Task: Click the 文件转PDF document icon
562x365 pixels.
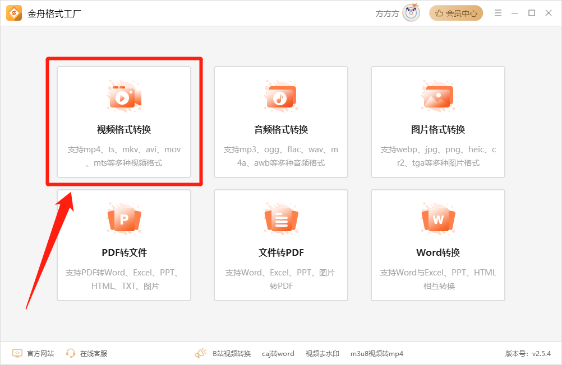Action: [x=281, y=219]
